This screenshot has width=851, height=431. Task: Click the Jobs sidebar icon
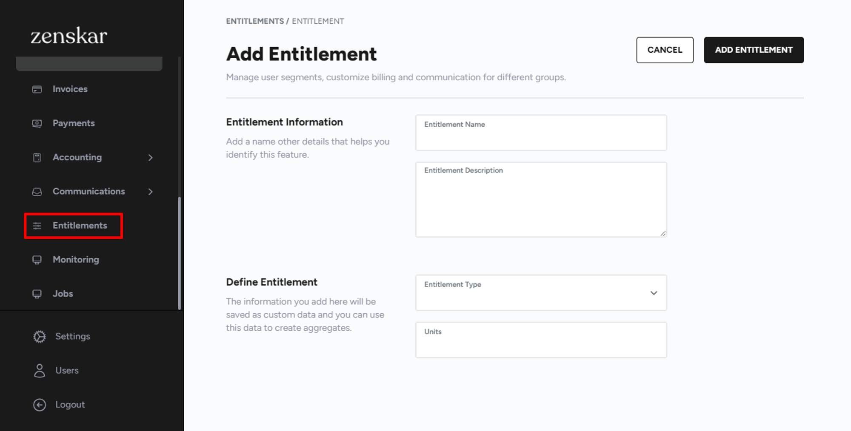(37, 294)
